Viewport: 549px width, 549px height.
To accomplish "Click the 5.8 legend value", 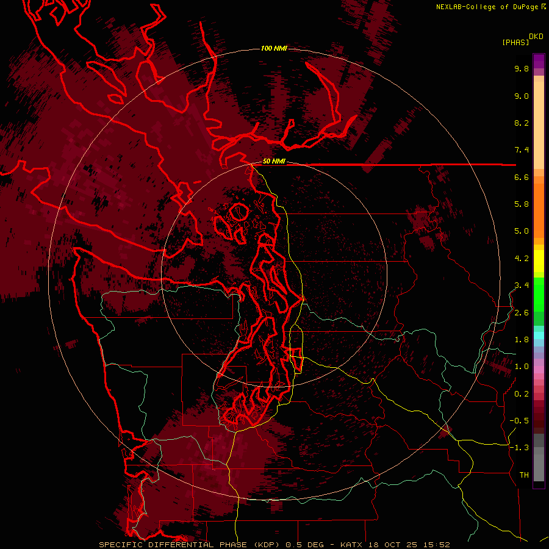I will click(522, 204).
